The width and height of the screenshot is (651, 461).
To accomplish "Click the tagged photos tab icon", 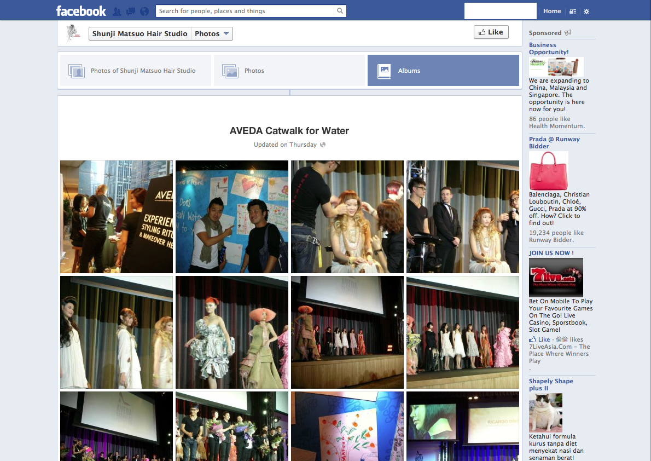I will [x=77, y=71].
